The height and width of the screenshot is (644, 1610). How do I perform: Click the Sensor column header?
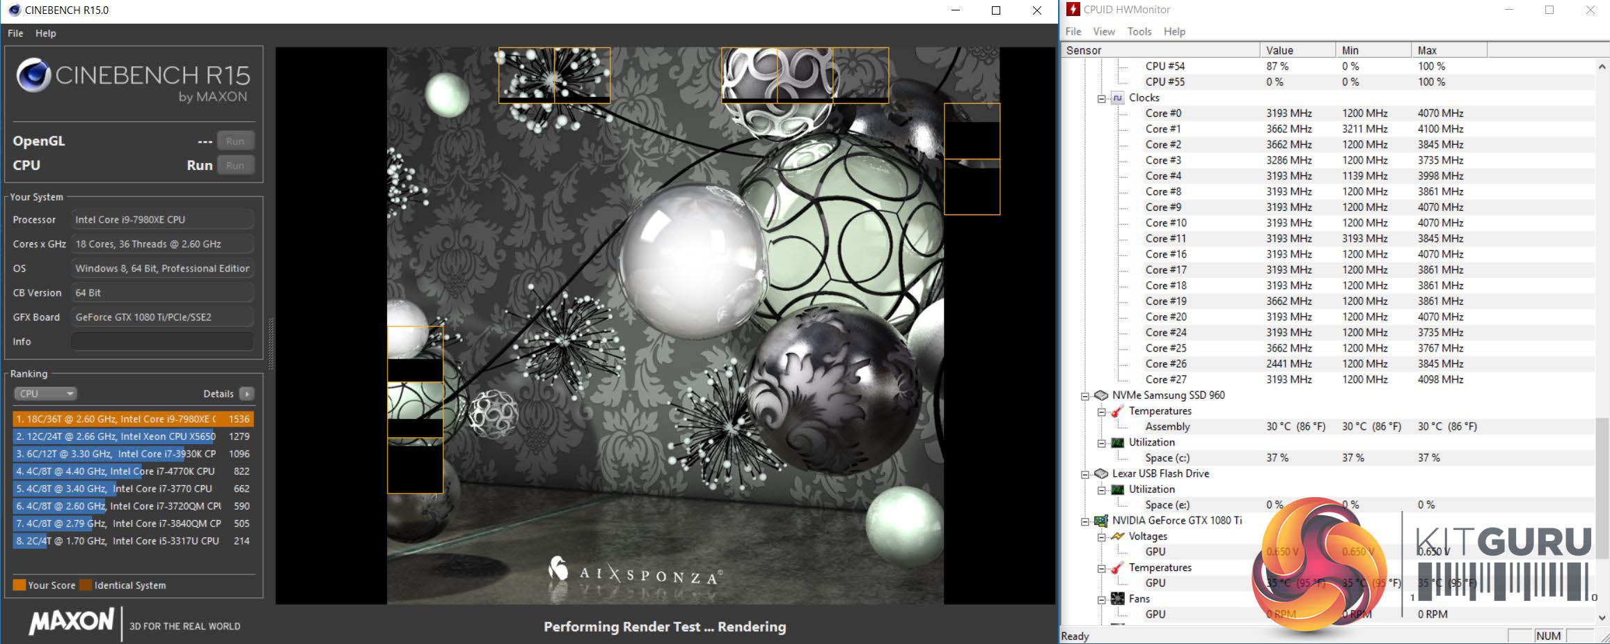[1160, 50]
